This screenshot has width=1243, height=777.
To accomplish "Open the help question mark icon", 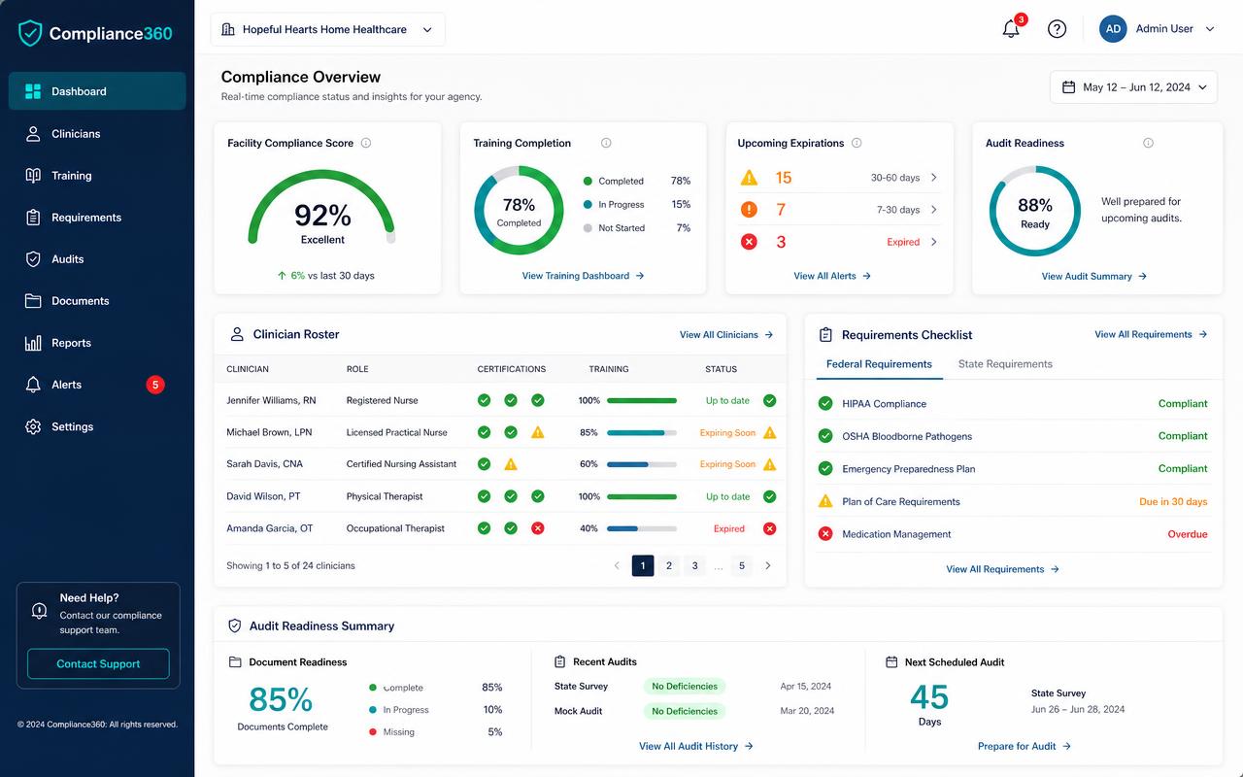I will pyautogui.click(x=1058, y=29).
